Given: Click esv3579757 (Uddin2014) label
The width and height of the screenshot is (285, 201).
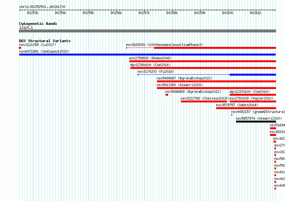Looking at the screenshot, I should tap(237, 105).
